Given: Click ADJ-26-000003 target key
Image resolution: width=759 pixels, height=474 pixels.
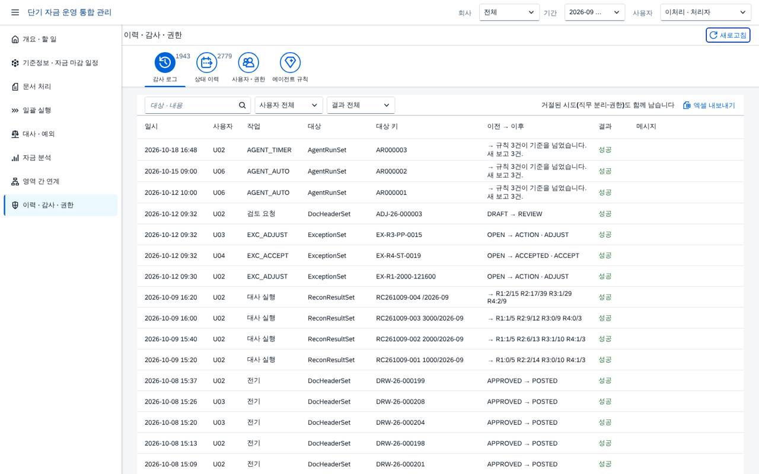Looking at the screenshot, I should point(399,214).
